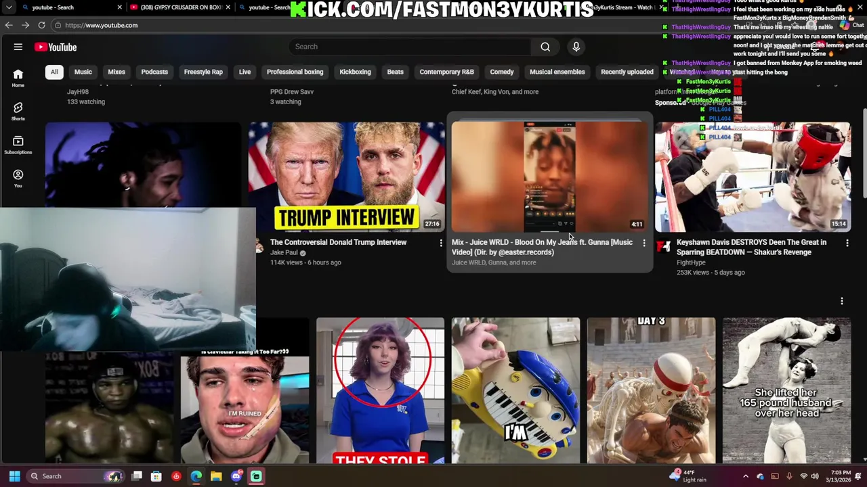The width and height of the screenshot is (867, 487).
Task: Select the Contemporary R&B filter chip
Action: [x=446, y=72]
